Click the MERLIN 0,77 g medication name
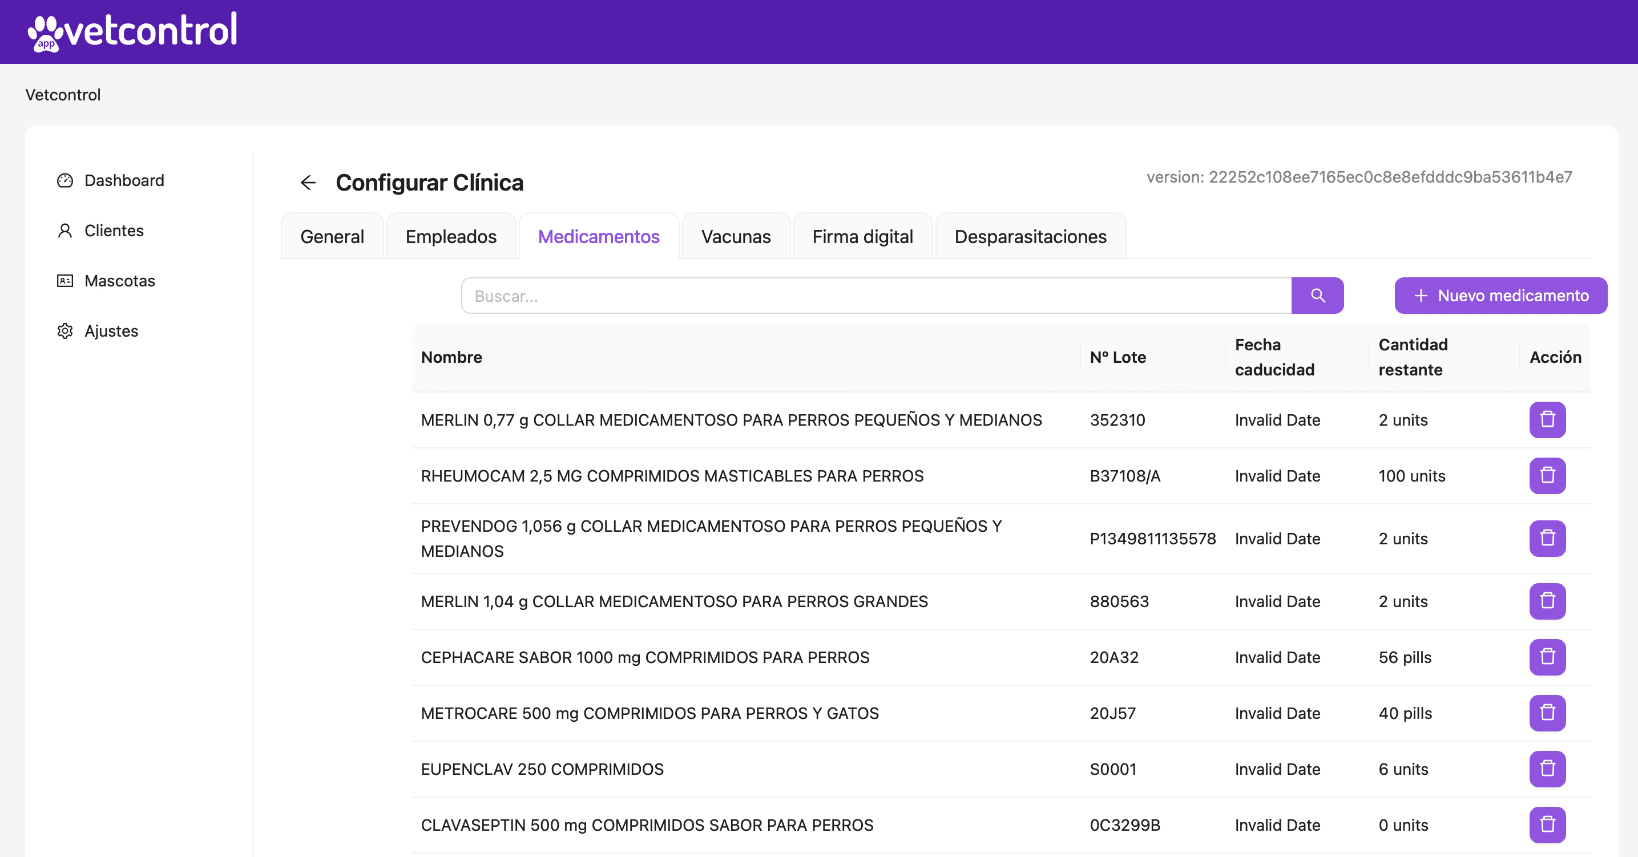The width and height of the screenshot is (1638, 857). (731, 421)
